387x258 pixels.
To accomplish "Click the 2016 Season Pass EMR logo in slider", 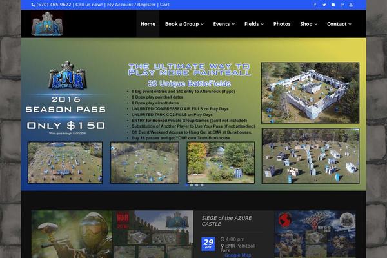I will pyautogui.click(x=67, y=75).
